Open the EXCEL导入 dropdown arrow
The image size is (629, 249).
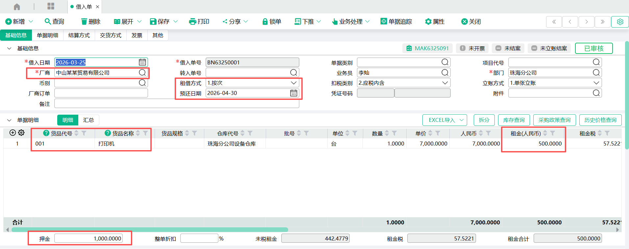[x=461, y=120]
